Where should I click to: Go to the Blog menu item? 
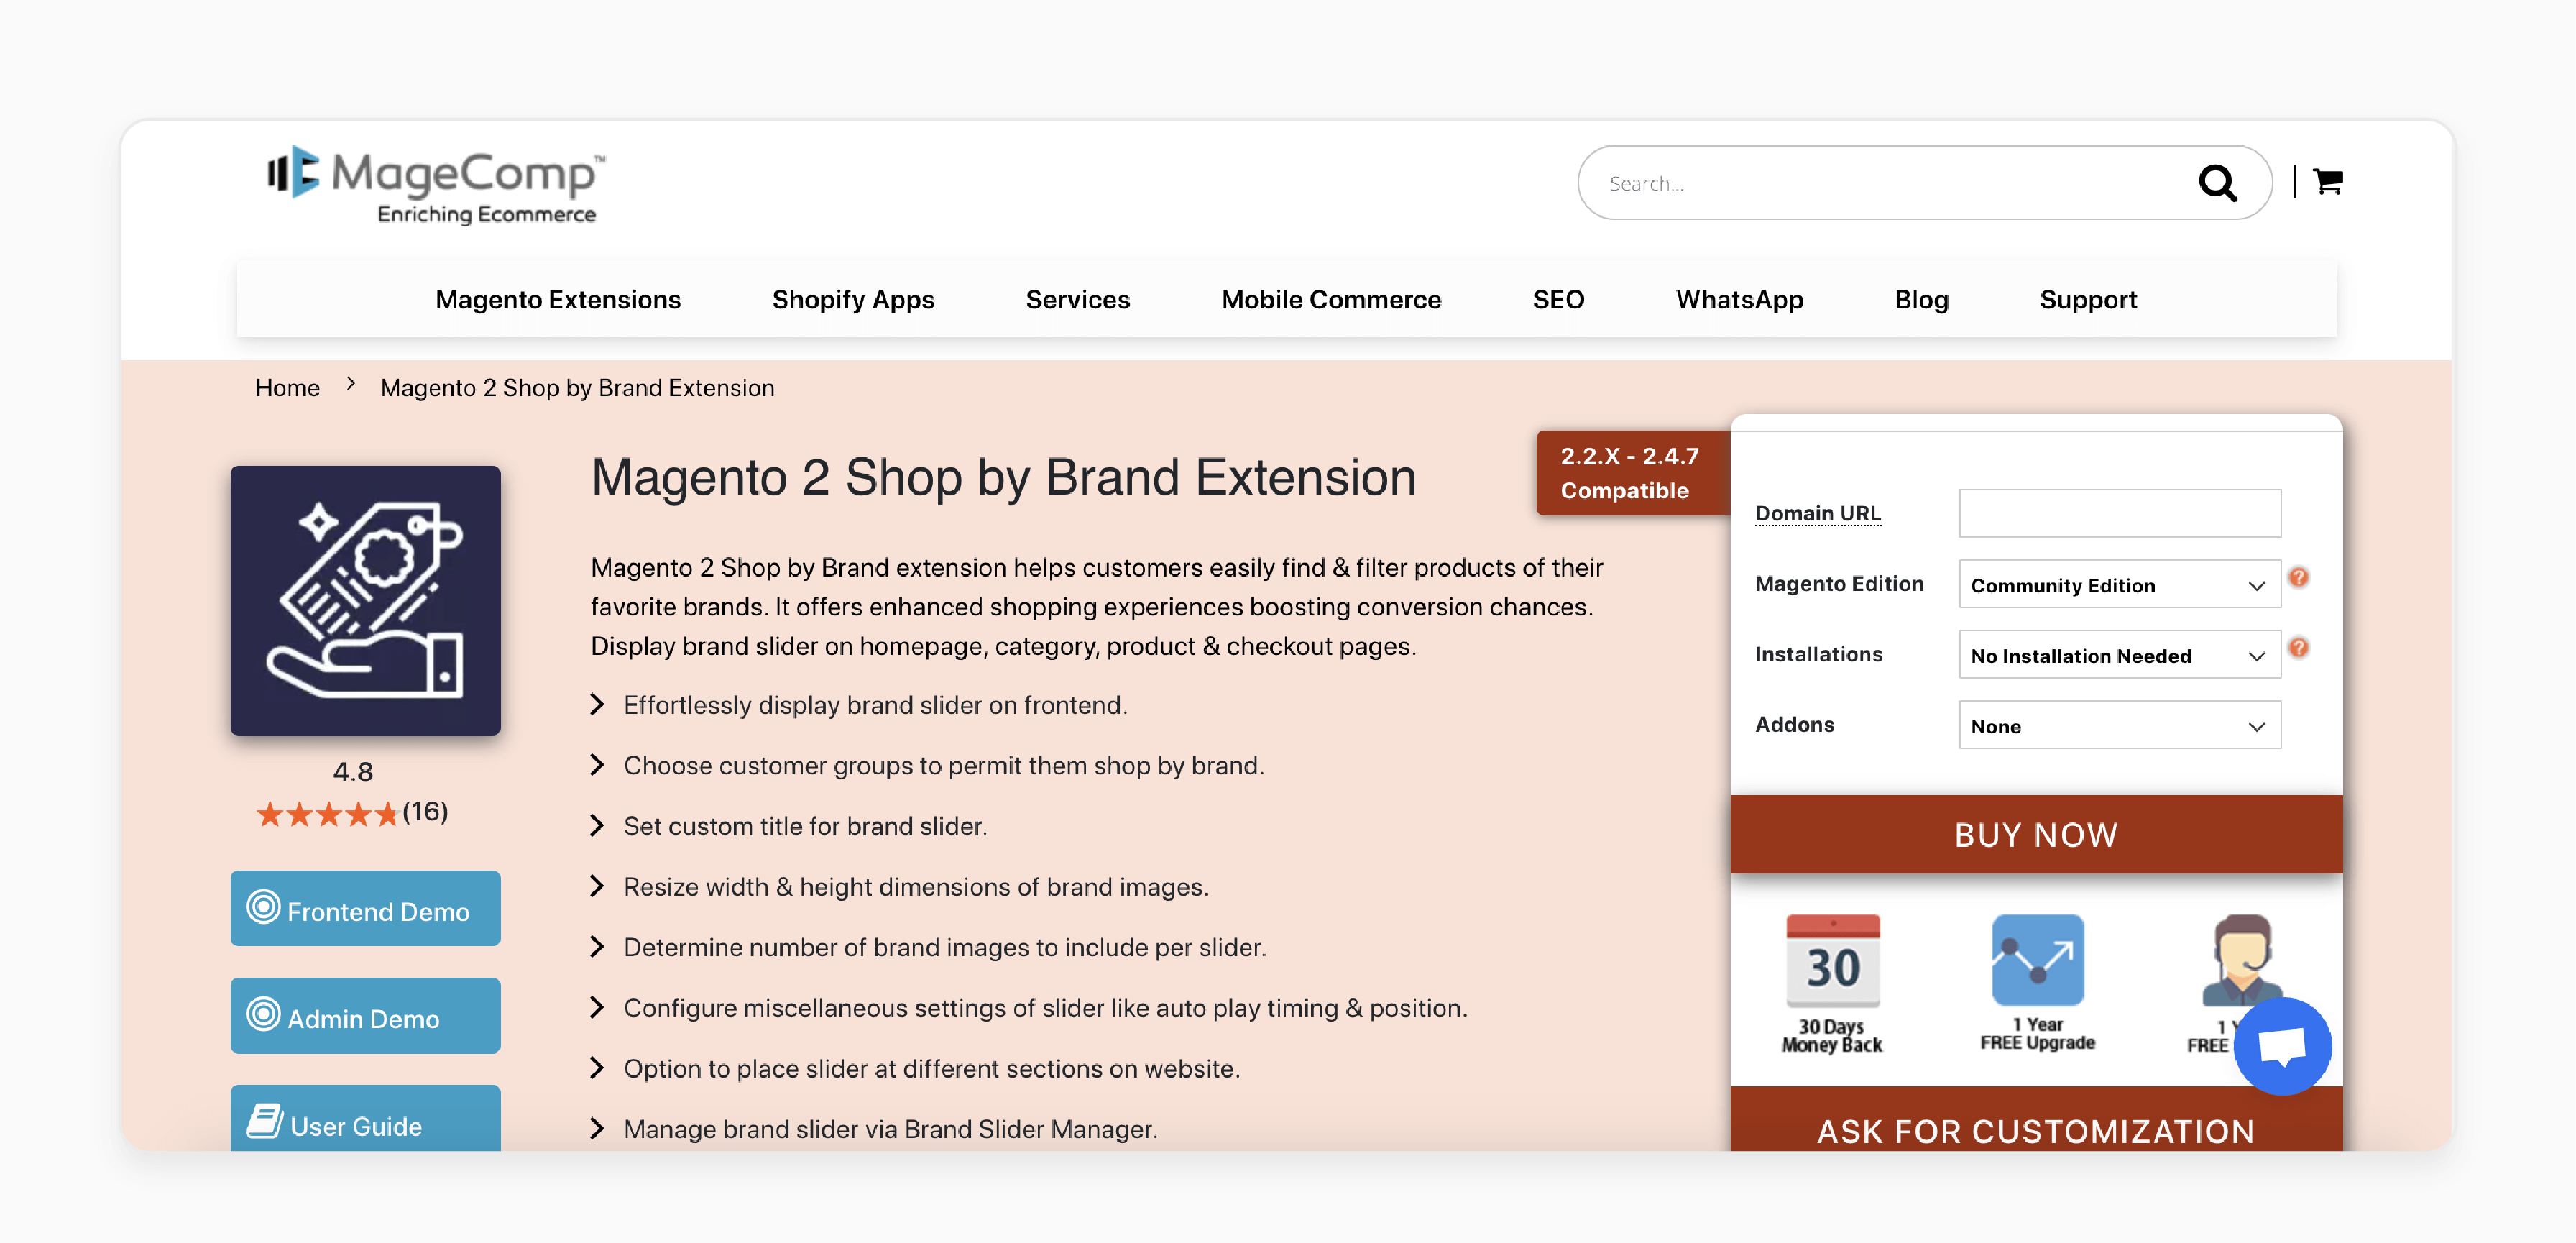[1921, 299]
